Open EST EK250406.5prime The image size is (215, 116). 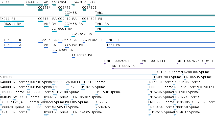pos(186,82)
